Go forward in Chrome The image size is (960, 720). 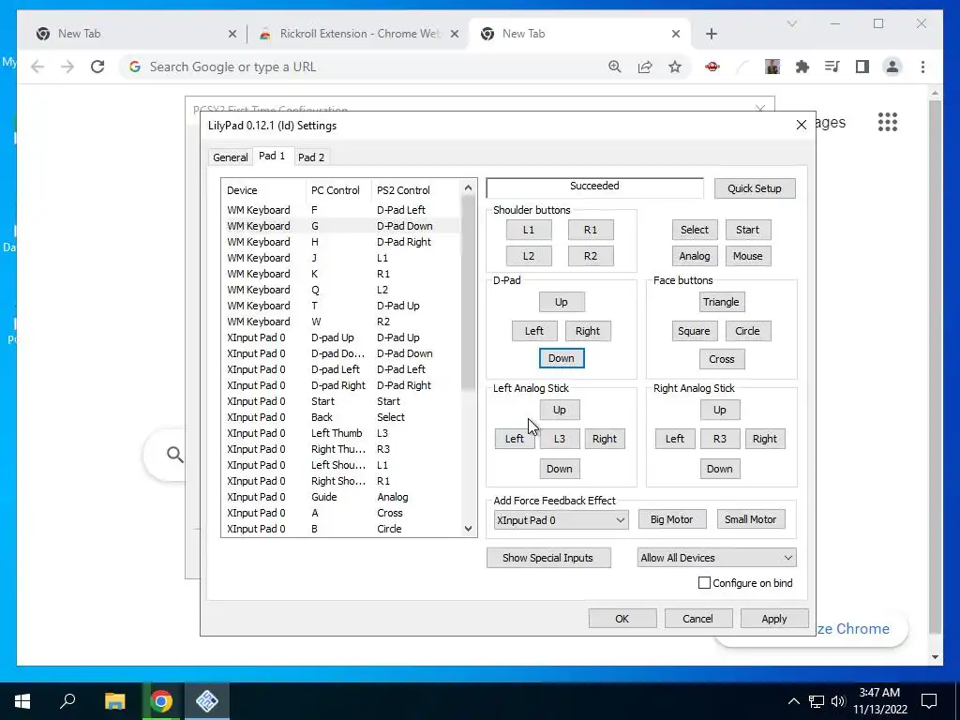(67, 67)
